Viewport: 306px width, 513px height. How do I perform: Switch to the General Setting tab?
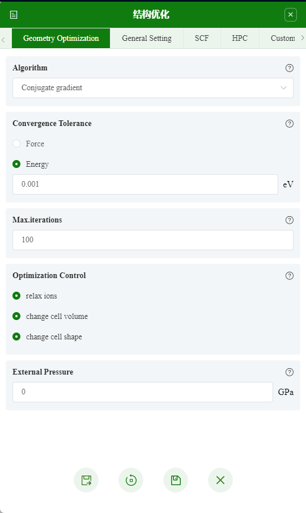coord(147,38)
